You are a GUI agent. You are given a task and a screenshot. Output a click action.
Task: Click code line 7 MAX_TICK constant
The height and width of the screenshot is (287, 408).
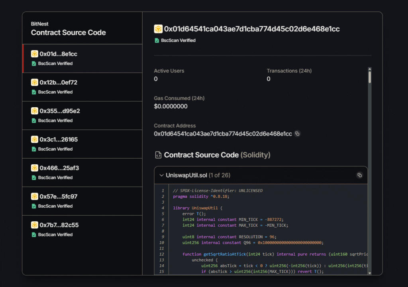pyautogui.click(x=235, y=225)
